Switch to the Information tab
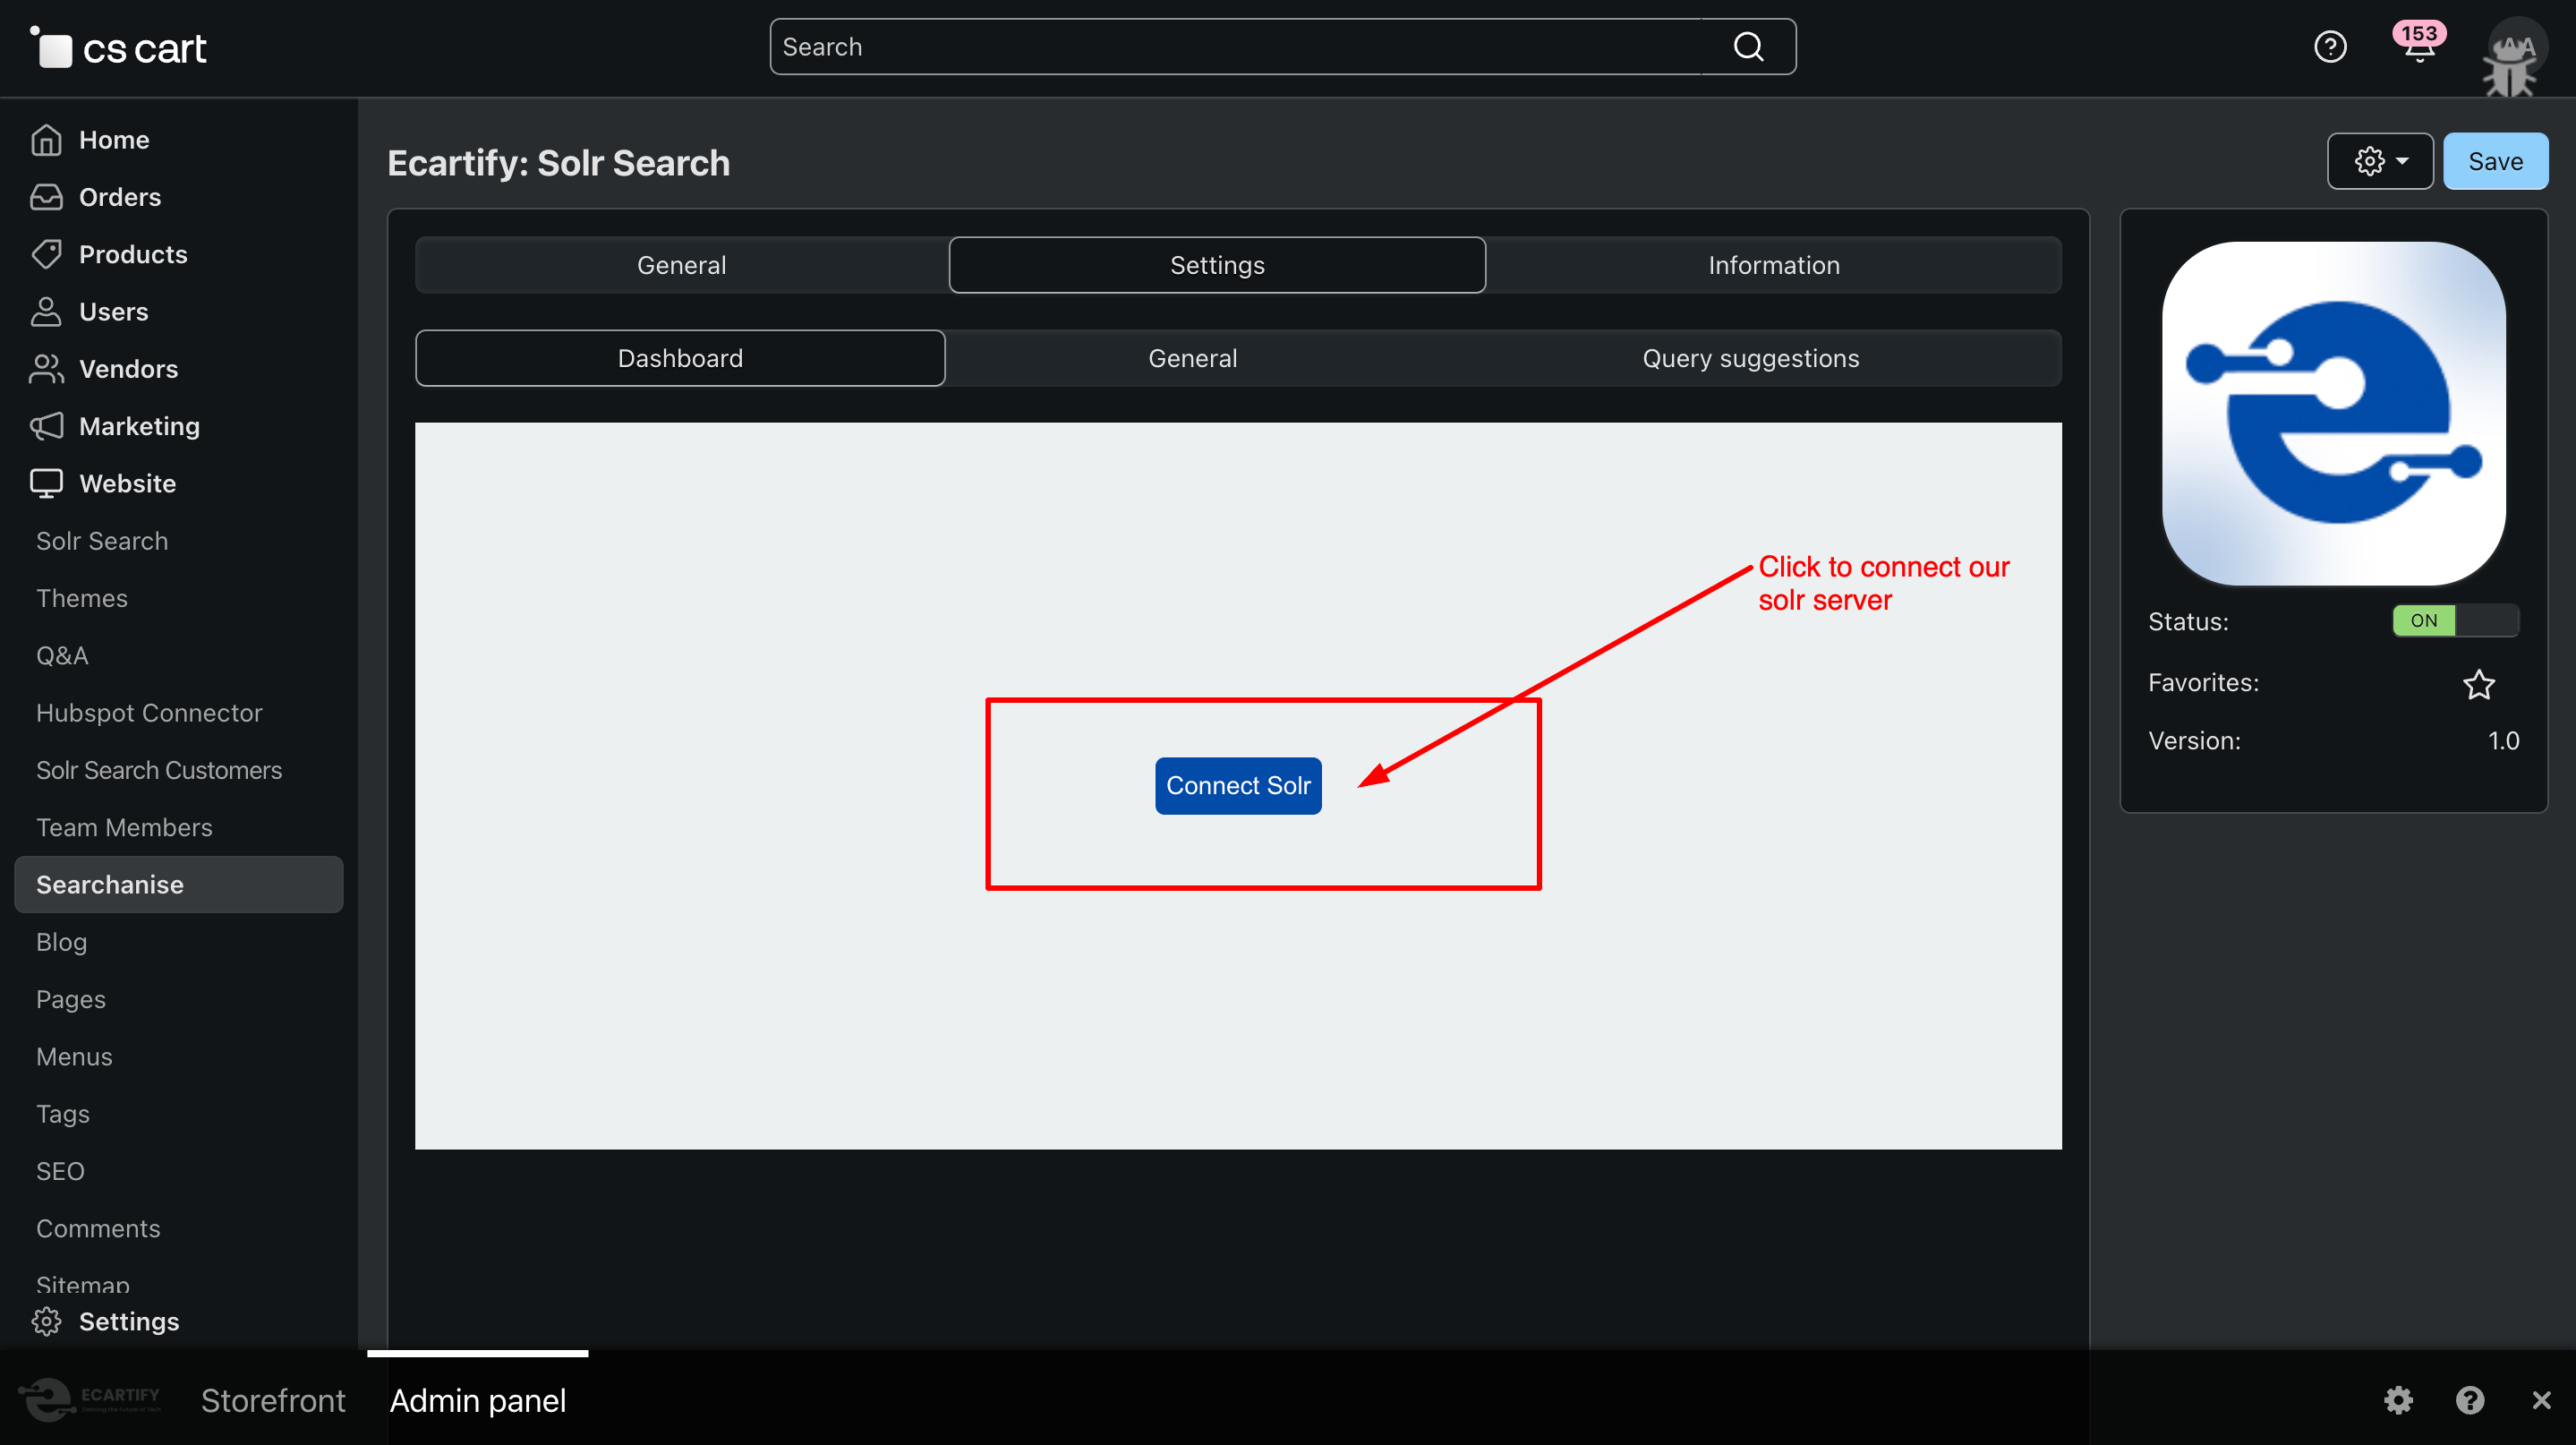Viewport: 2576px width, 1445px height. click(1772, 264)
